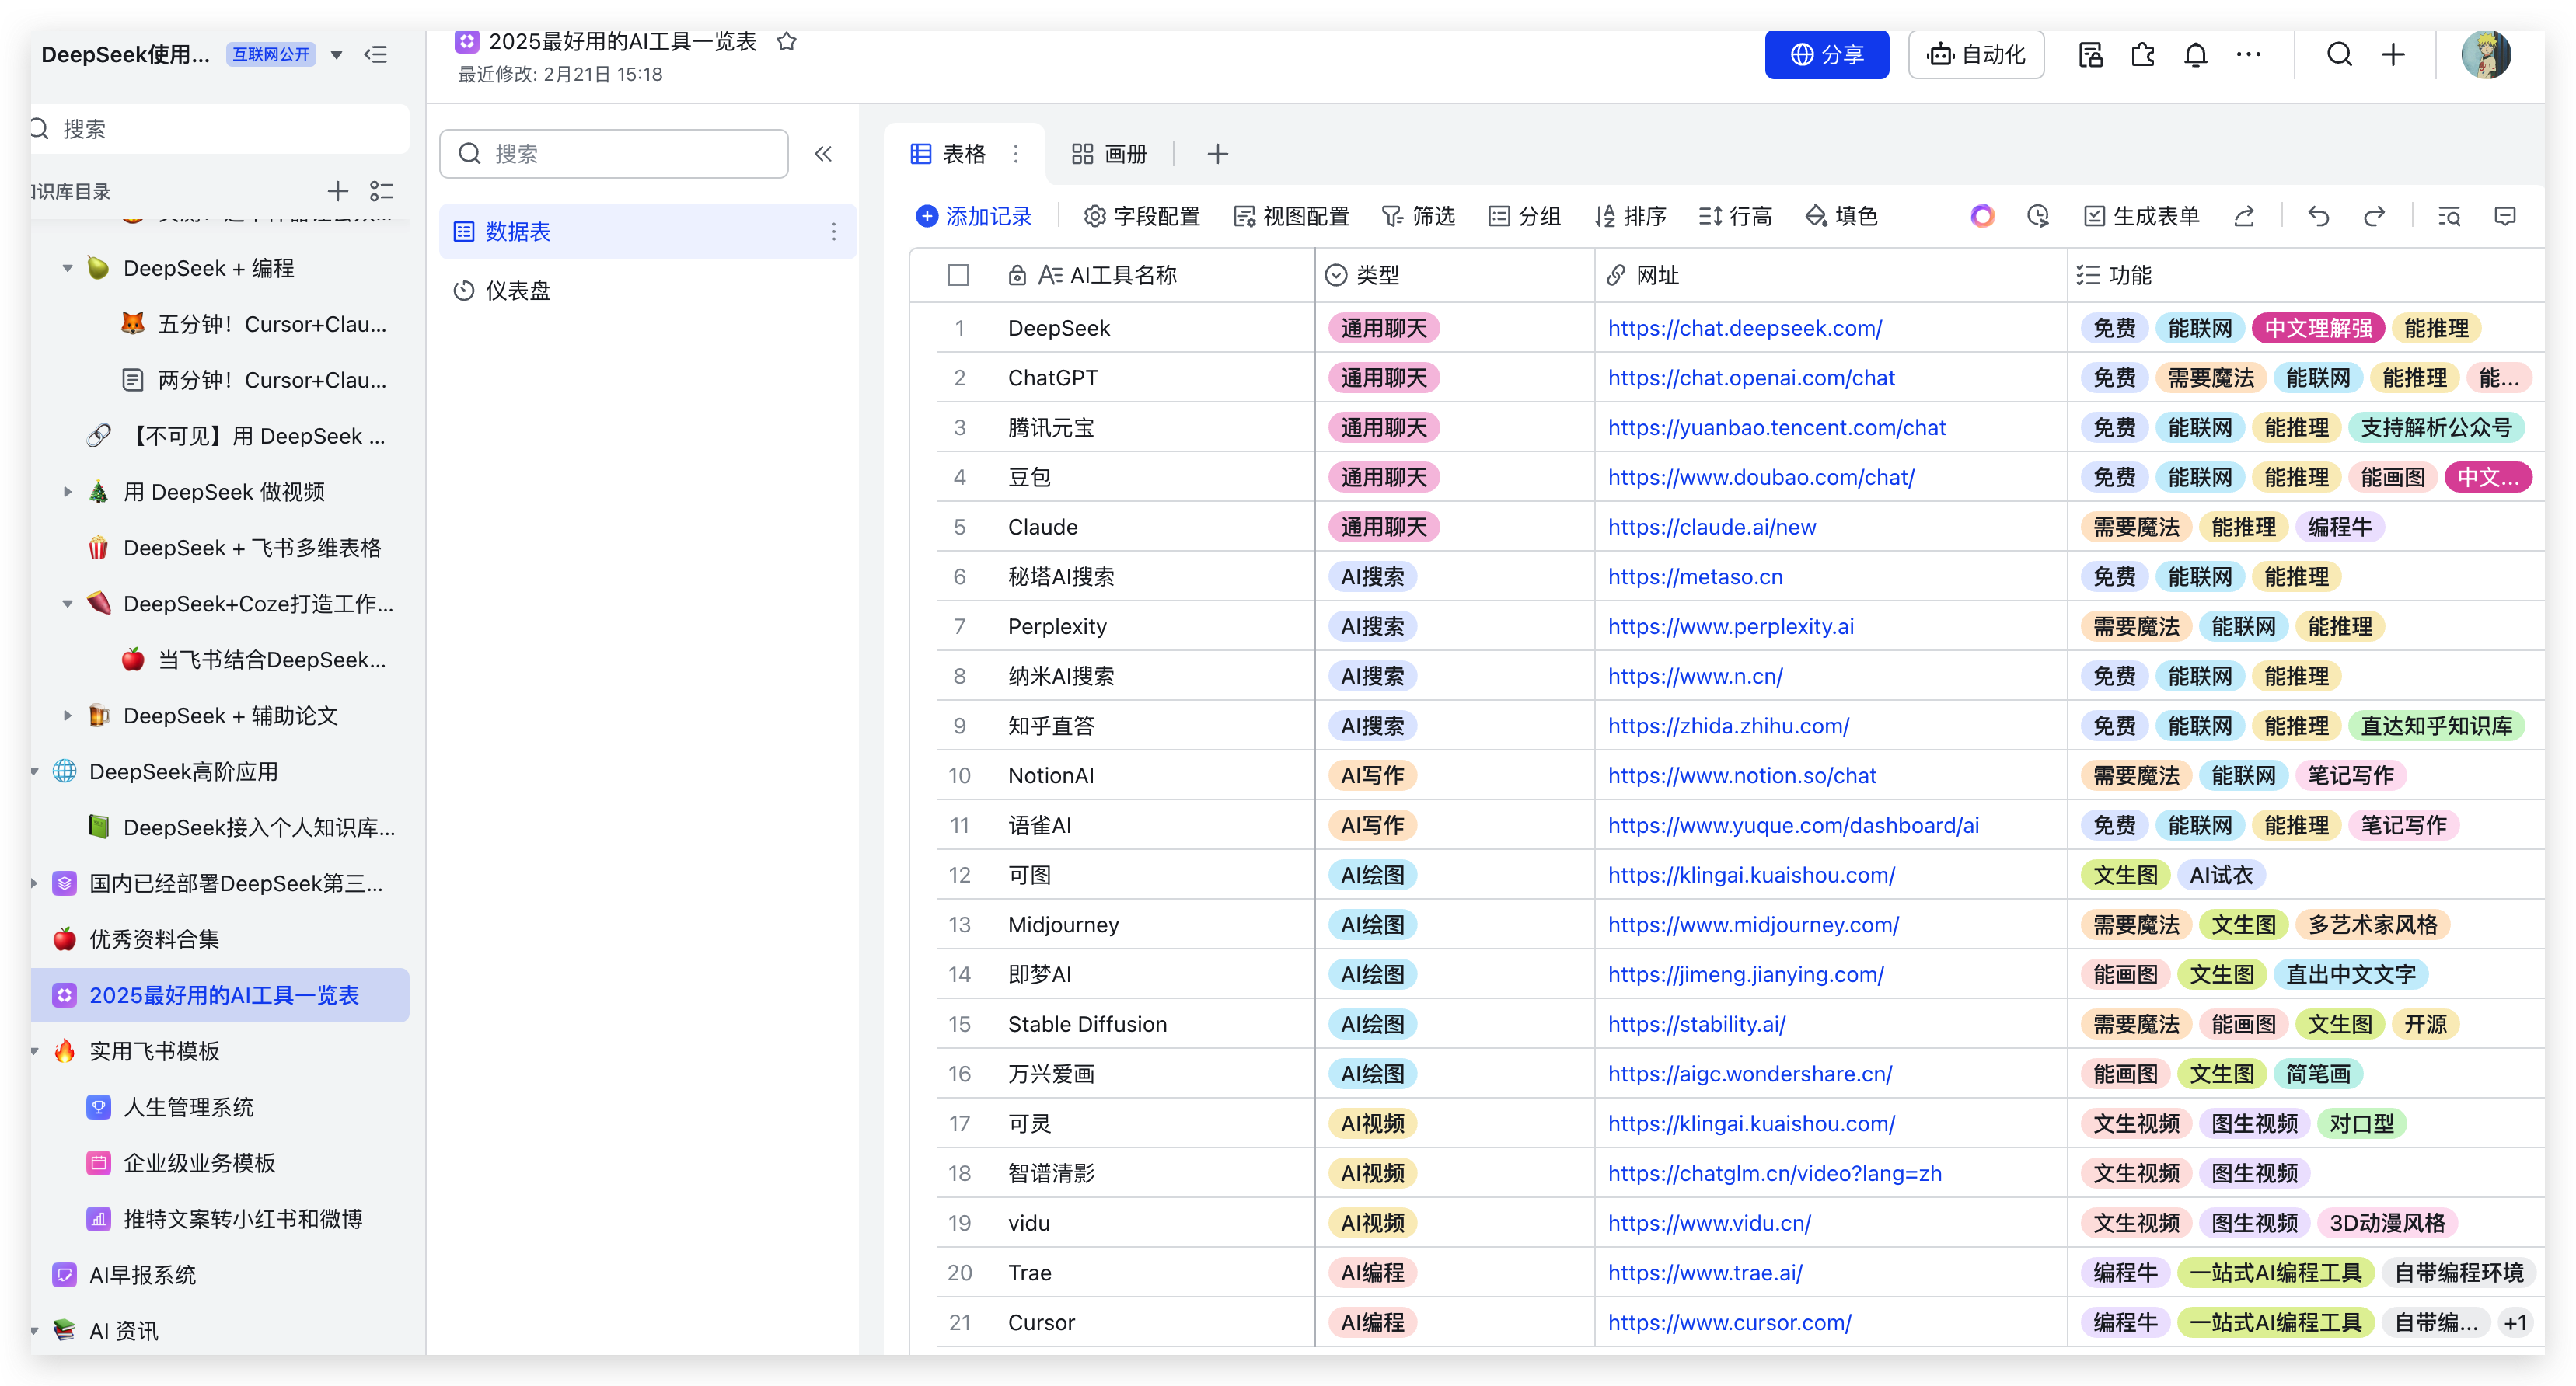Collapse the data table side panel

tap(823, 154)
